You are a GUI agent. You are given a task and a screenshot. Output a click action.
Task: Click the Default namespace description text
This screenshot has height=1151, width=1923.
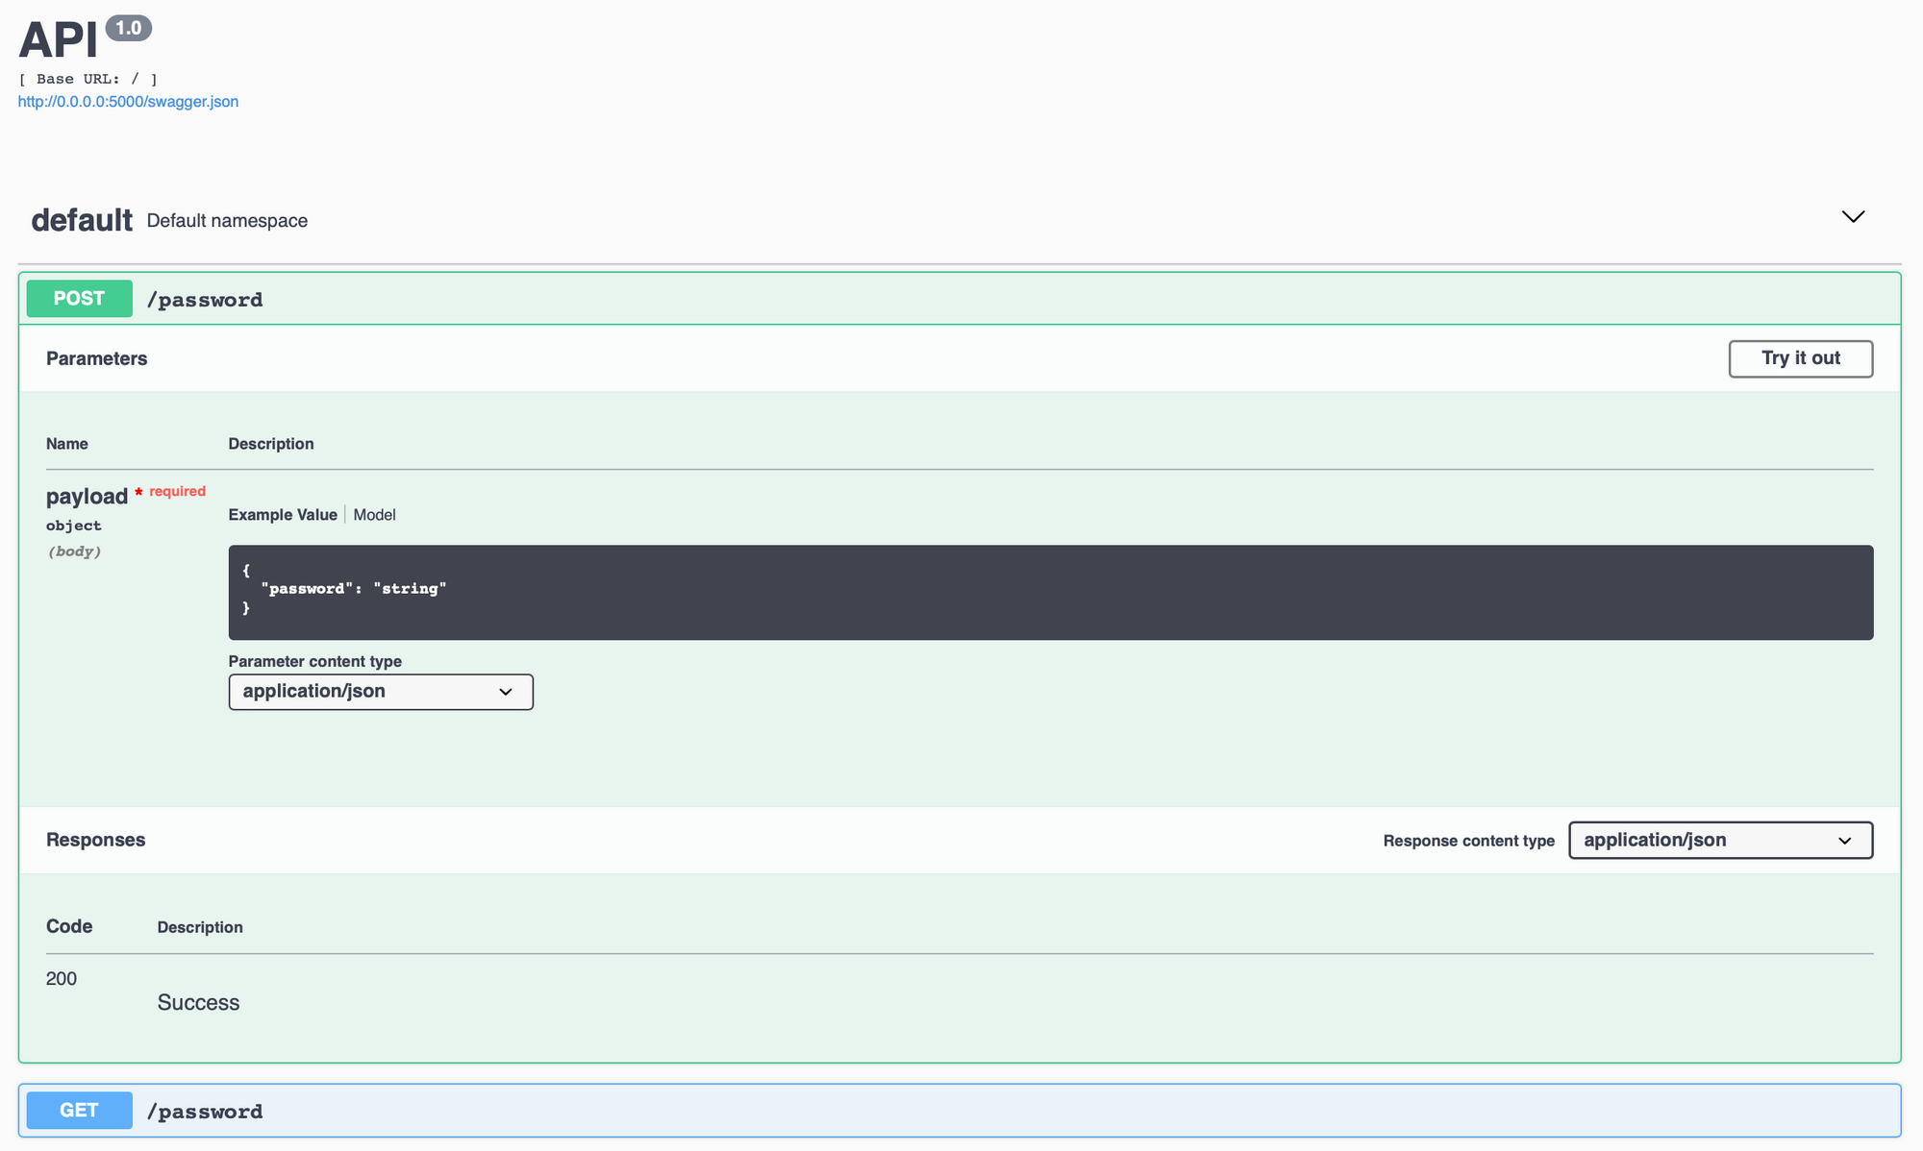pos(227,221)
